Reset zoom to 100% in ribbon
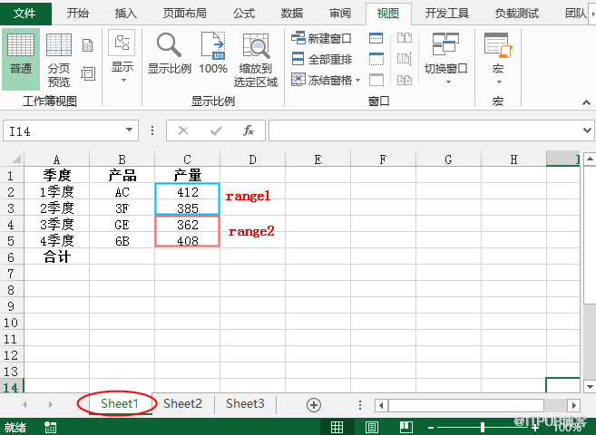Viewport: 596px width, 435px height. click(213, 54)
